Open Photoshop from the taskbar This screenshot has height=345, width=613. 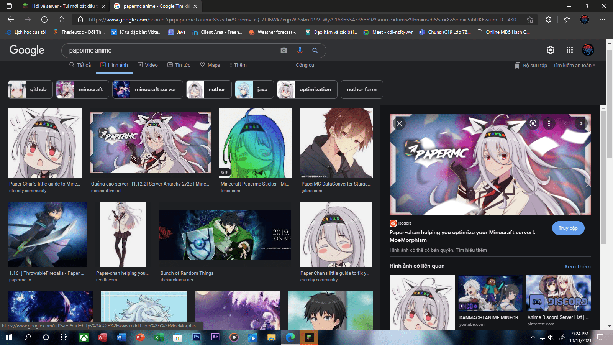point(196,337)
